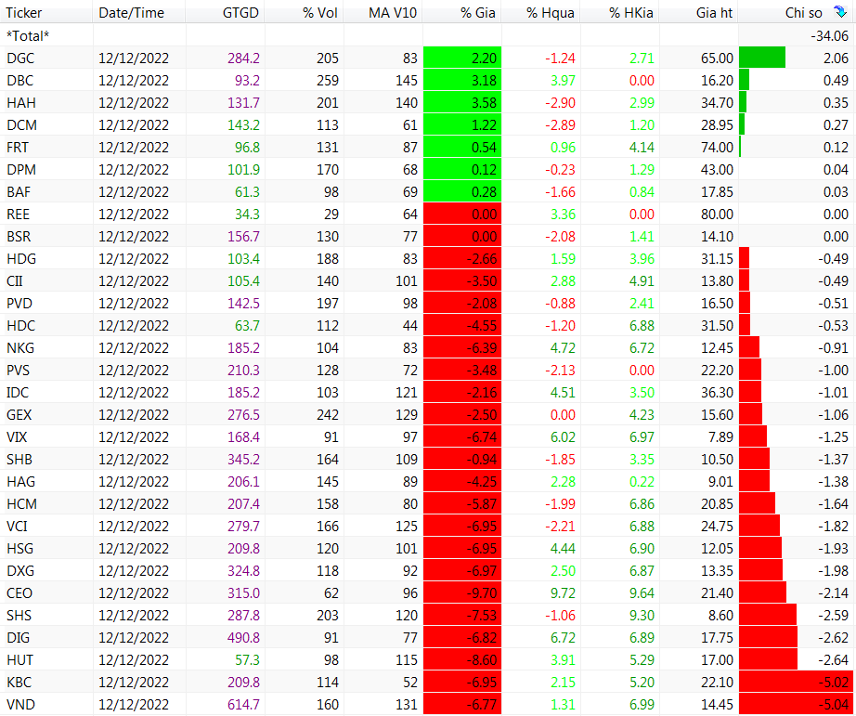
Task: Click % HKia value 6.99 for VND
Action: [642, 705]
